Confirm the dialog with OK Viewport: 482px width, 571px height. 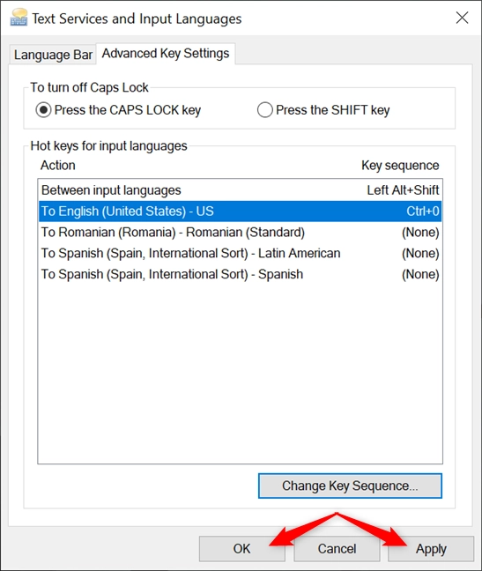pos(241,549)
